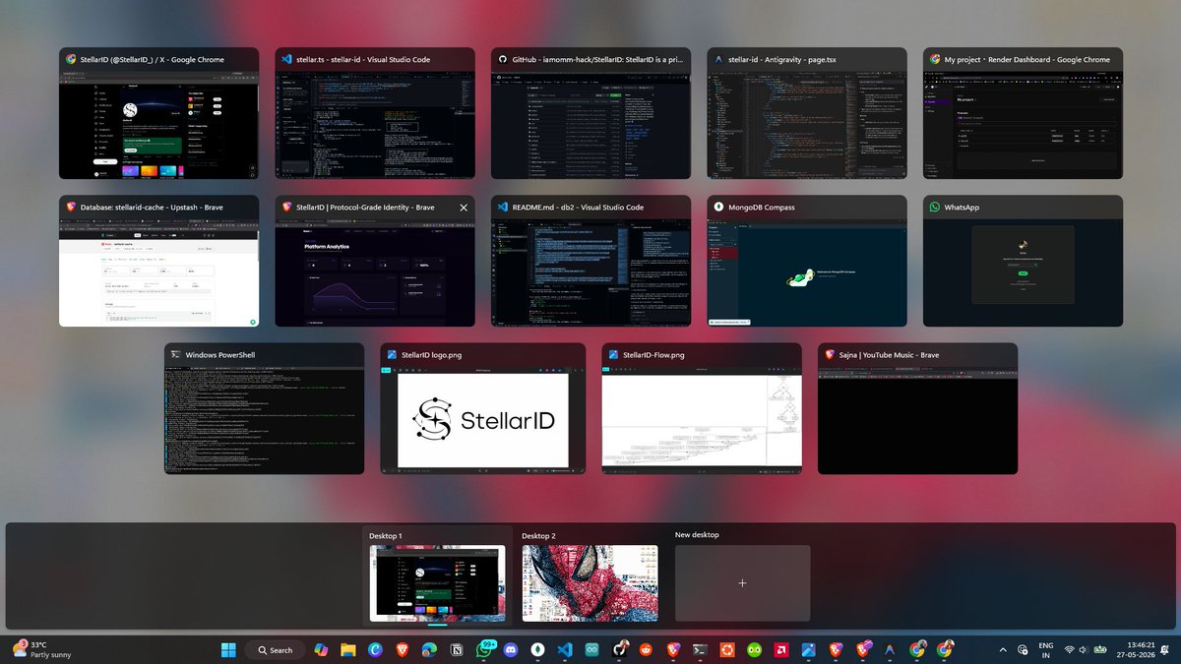
Task: Open the stellar-id Antigravity page.tsx window
Action: click(807, 113)
